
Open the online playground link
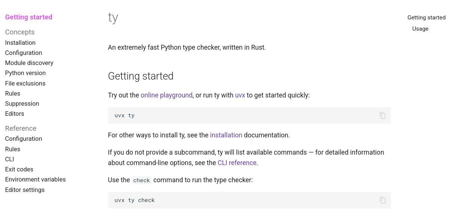[x=166, y=95]
